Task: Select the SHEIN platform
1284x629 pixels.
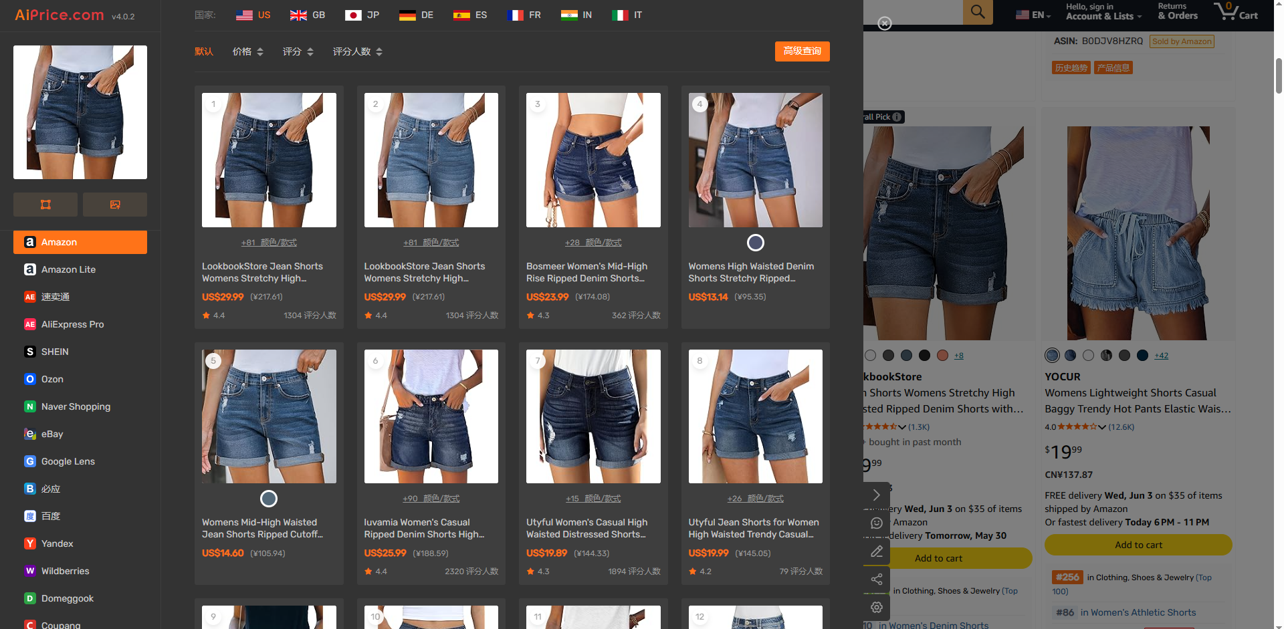Action: pyautogui.click(x=80, y=352)
